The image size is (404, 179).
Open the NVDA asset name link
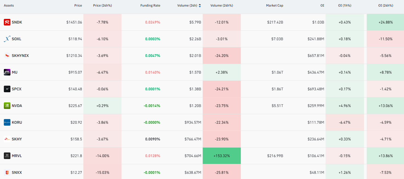17,106
